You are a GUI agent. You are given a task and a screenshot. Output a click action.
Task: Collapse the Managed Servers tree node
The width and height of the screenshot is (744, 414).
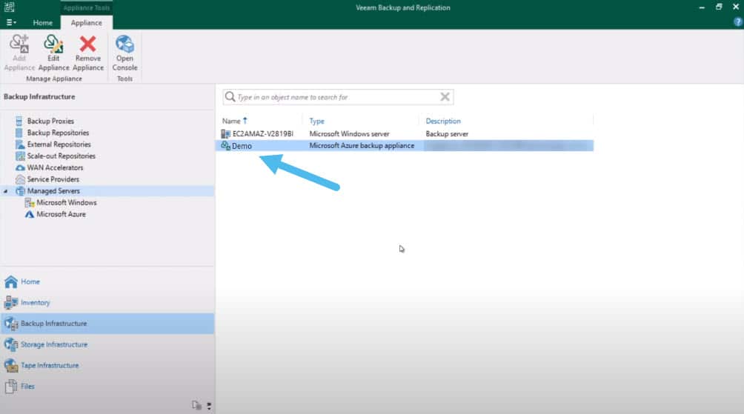(6, 191)
